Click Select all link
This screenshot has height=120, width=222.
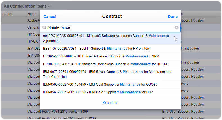pos(110,103)
